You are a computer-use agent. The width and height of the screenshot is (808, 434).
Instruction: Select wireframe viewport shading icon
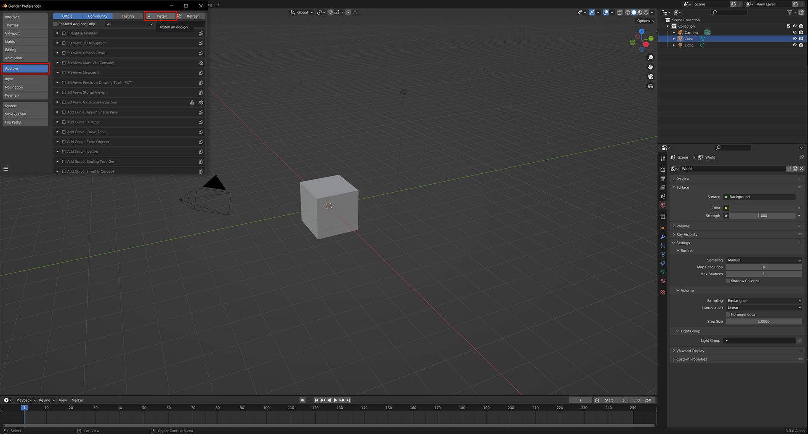627,13
